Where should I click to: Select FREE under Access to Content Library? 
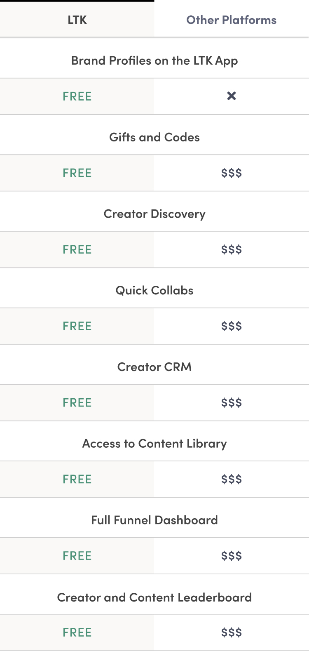77,479
